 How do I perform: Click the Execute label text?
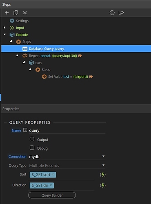coord(22,35)
